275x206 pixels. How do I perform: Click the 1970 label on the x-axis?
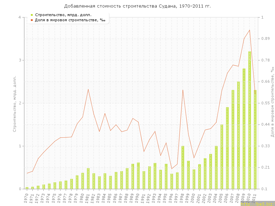click(26, 197)
